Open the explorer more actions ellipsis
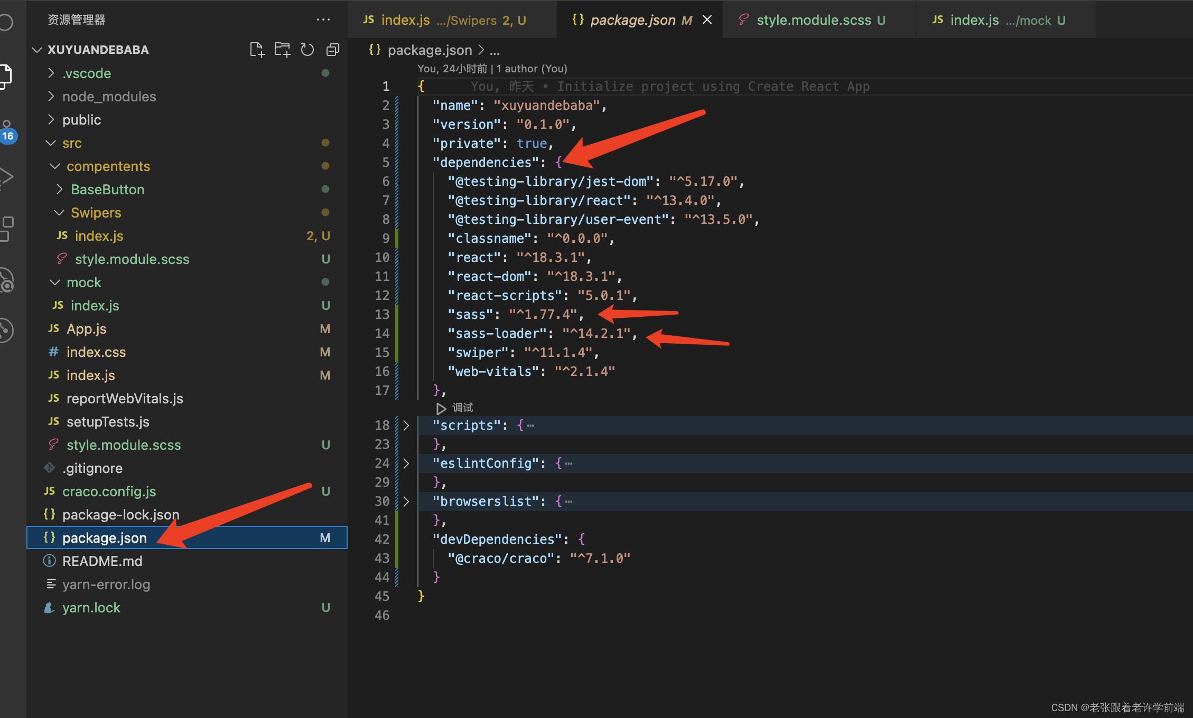The image size is (1193, 718). pyautogui.click(x=323, y=20)
